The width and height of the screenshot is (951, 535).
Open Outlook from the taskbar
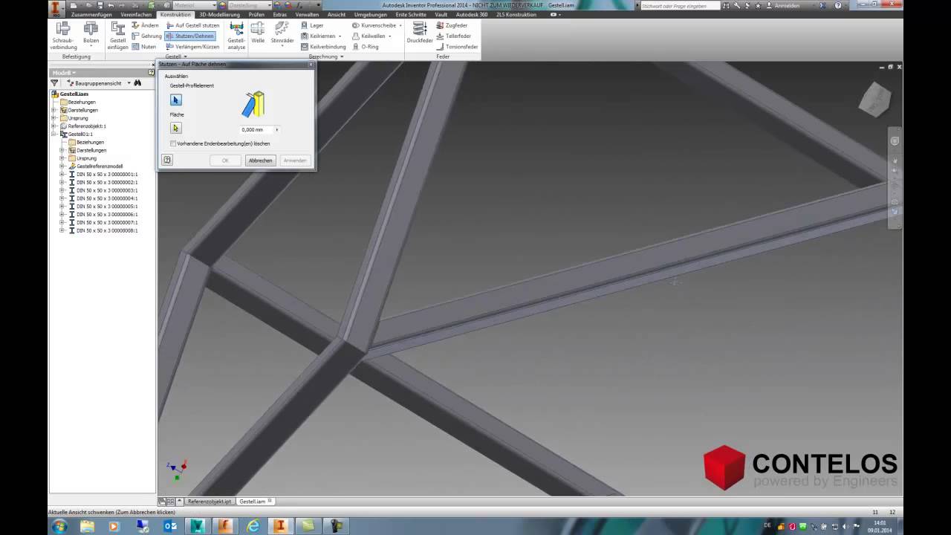point(170,525)
